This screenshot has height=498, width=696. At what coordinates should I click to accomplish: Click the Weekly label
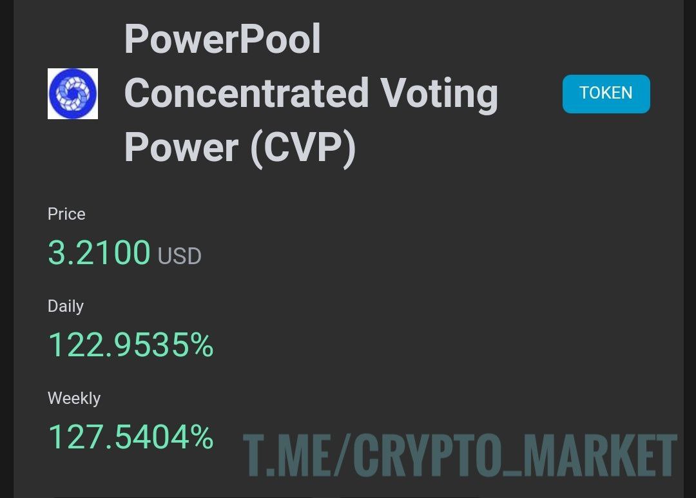pos(74,398)
